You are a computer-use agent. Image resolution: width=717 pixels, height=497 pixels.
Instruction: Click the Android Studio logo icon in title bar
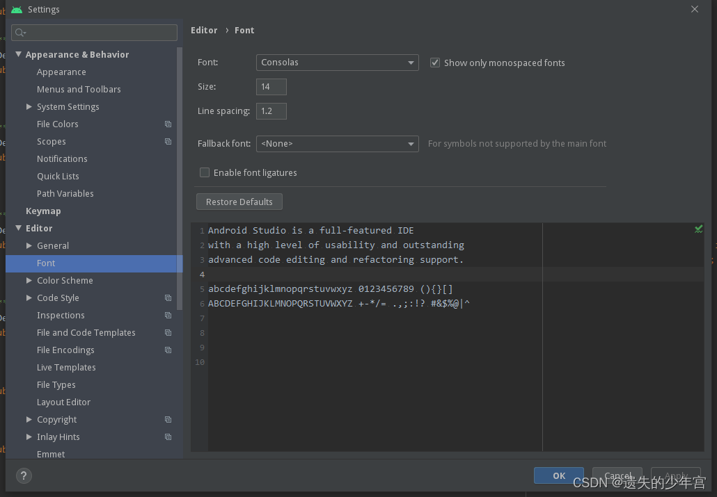(x=17, y=10)
